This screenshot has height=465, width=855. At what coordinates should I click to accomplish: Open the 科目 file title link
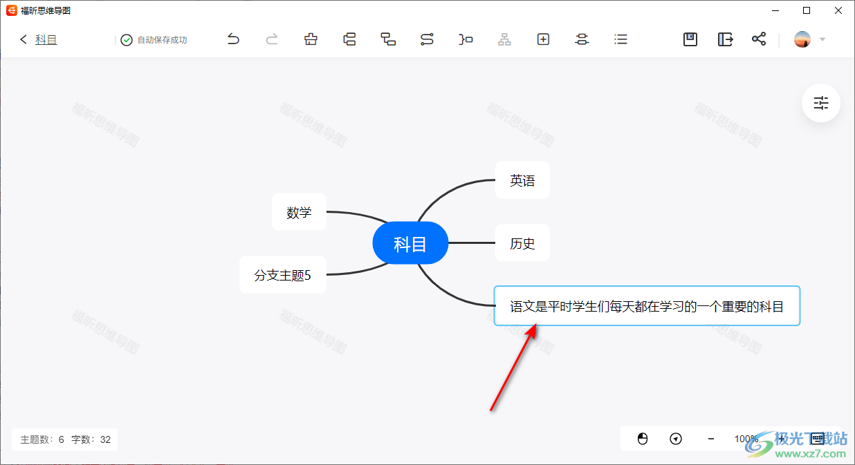point(46,39)
